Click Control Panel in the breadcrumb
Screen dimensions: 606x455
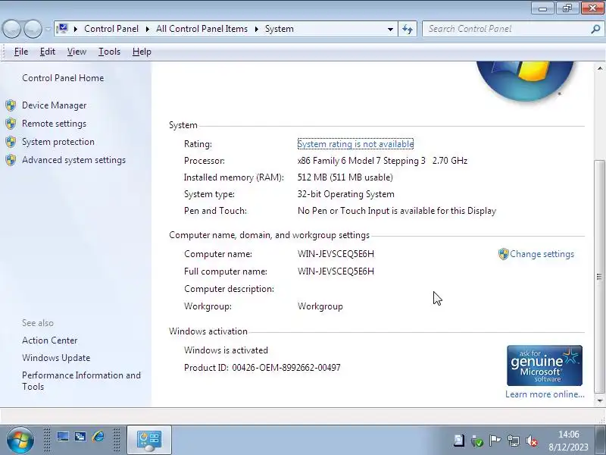coord(111,29)
